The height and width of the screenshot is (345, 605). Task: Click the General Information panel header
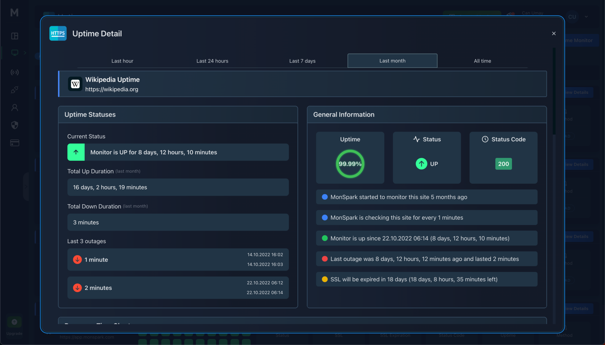[427, 115]
